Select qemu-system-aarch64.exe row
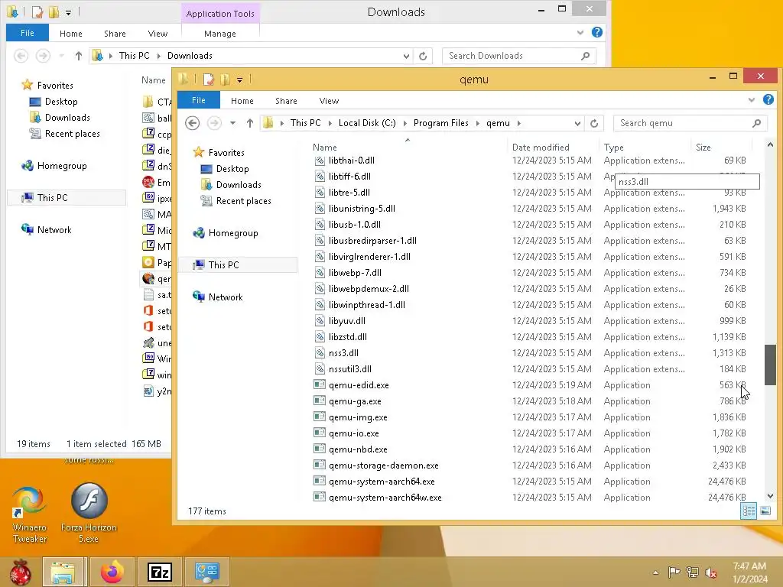Screen dimensions: 783x587 click(x=531, y=482)
